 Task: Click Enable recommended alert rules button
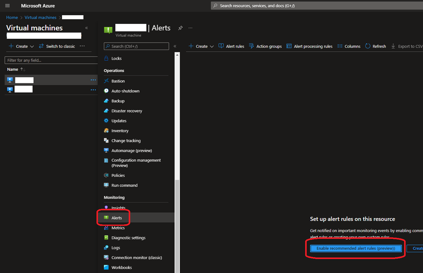coord(356,248)
